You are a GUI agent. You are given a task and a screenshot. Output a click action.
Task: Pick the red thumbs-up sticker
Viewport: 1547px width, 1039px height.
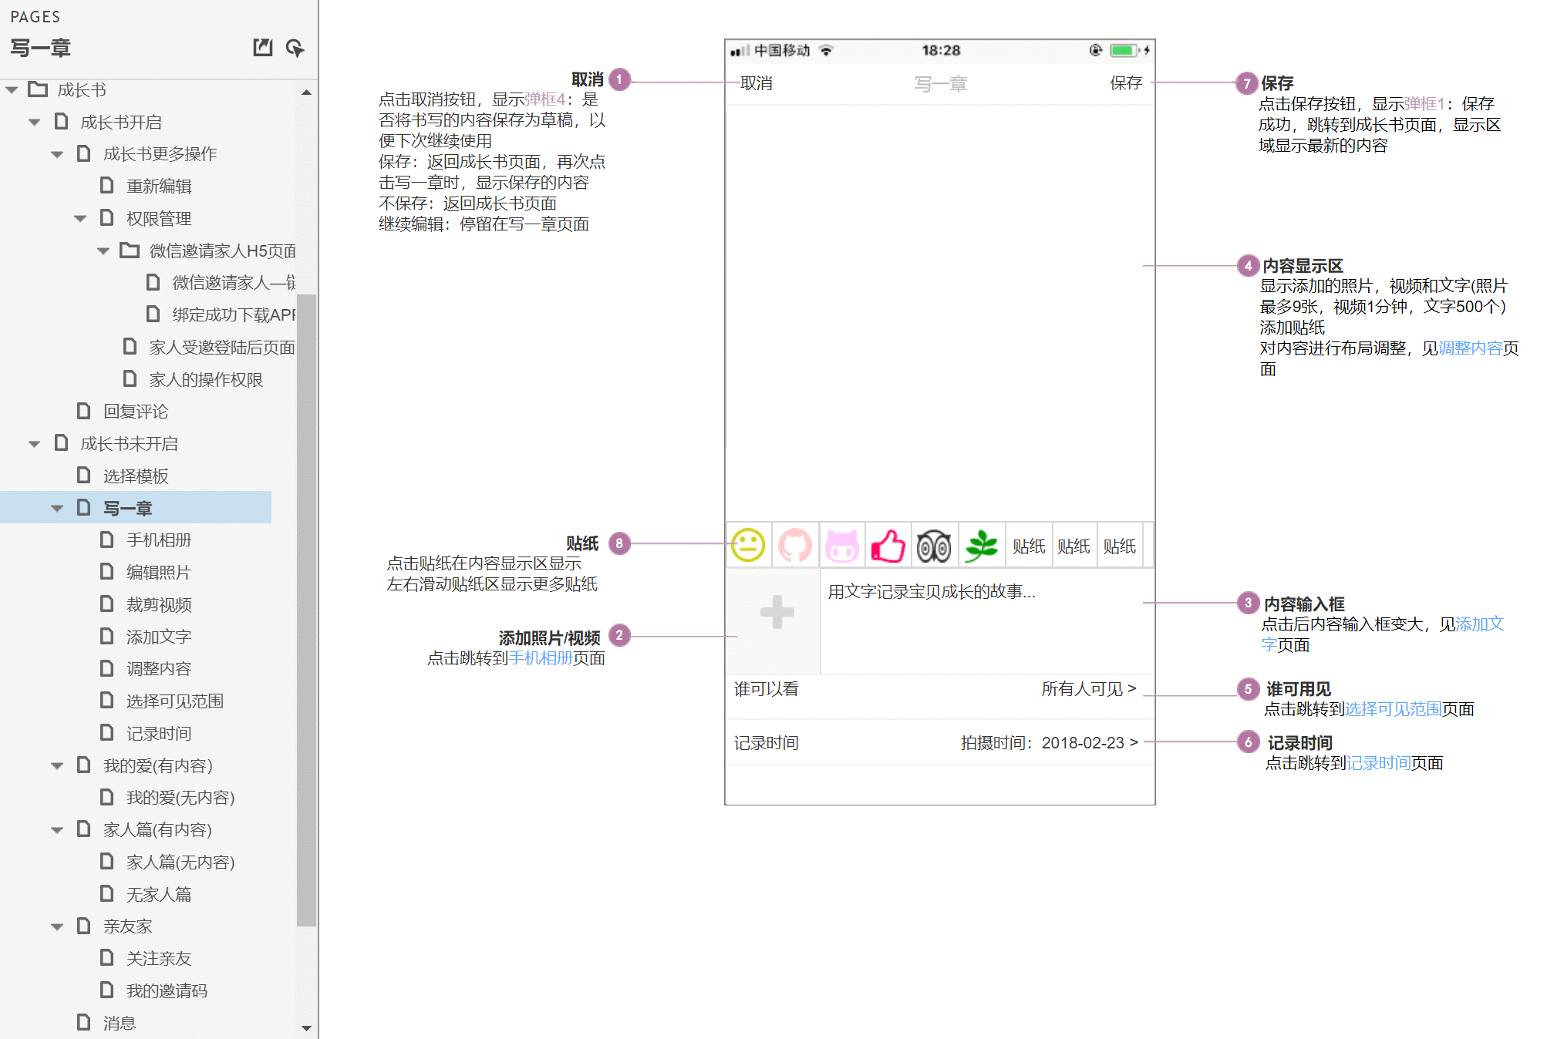[888, 545]
